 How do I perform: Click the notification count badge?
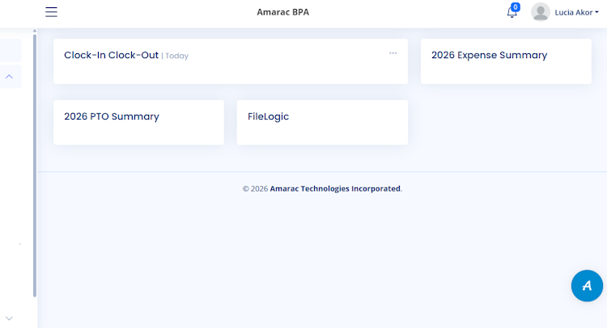click(516, 6)
